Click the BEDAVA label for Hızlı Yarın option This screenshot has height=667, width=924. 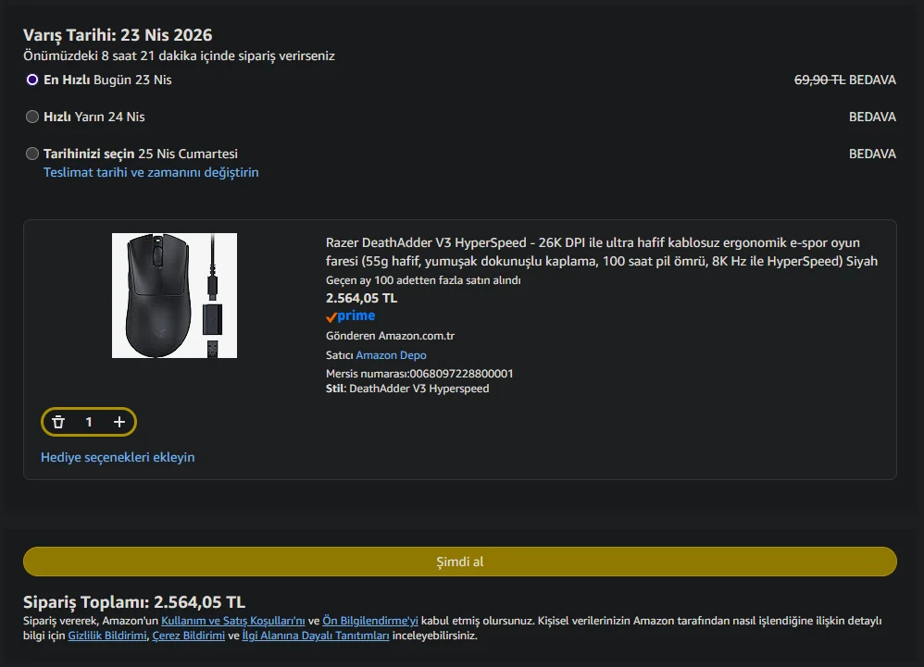[872, 117]
